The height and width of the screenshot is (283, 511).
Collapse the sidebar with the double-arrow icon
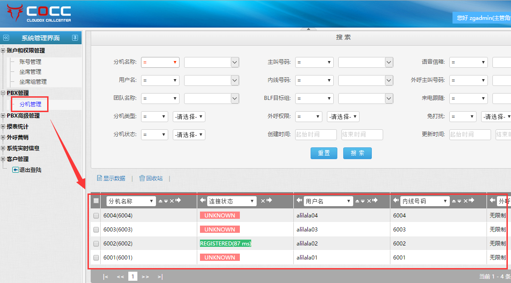(6, 38)
